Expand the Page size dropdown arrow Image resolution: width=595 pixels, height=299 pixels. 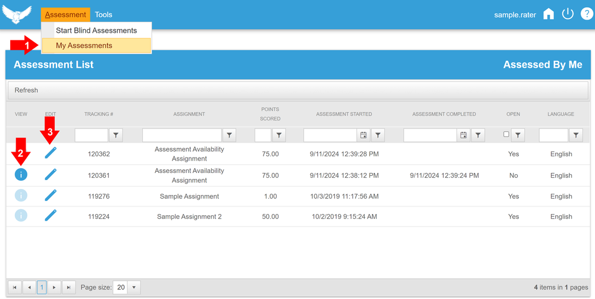(134, 288)
